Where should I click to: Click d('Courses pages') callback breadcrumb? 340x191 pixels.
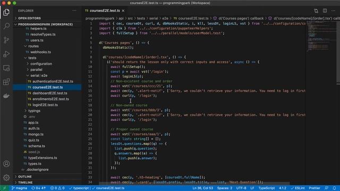coord(239,19)
